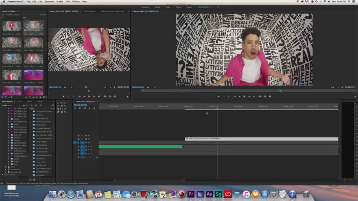Select the Track Select Forward tool

point(62,103)
